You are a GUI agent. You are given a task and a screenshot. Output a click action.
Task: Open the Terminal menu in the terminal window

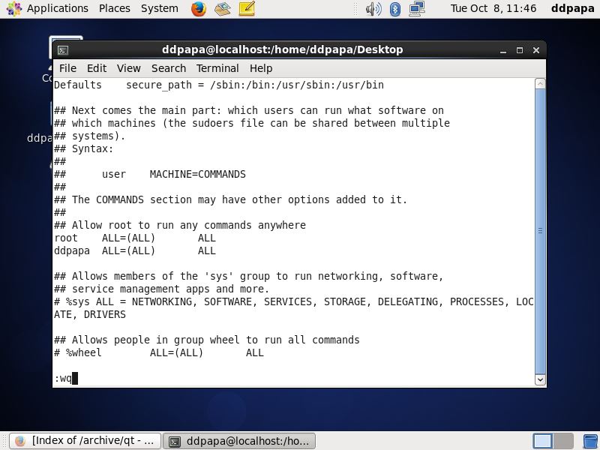click(x=217, y=67)
